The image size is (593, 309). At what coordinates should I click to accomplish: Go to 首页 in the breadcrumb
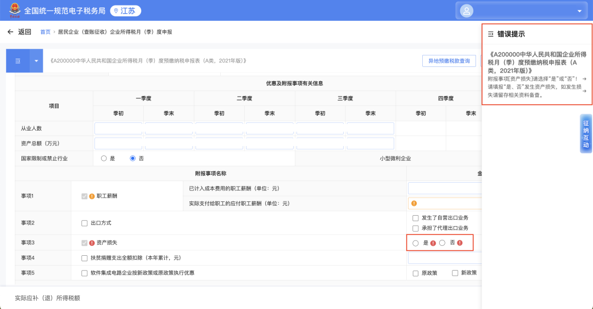45,32
